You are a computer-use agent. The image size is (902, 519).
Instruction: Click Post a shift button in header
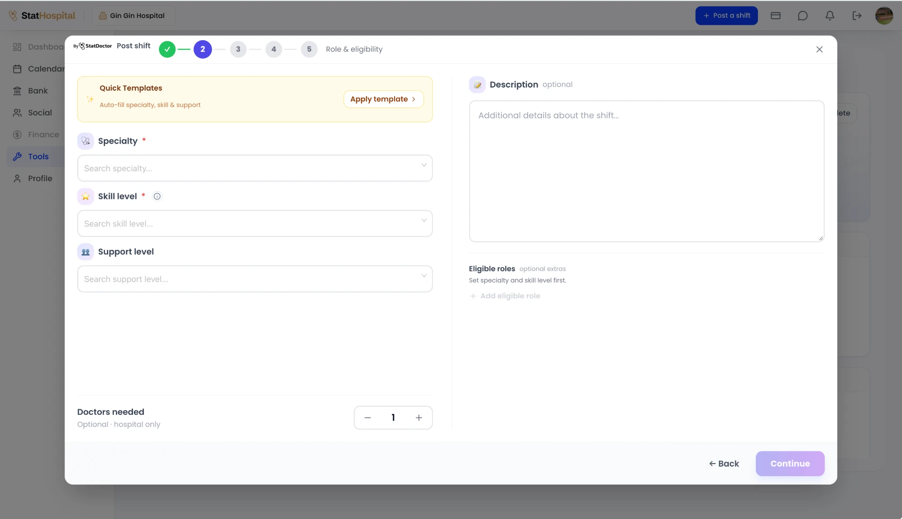coord(727,16)
